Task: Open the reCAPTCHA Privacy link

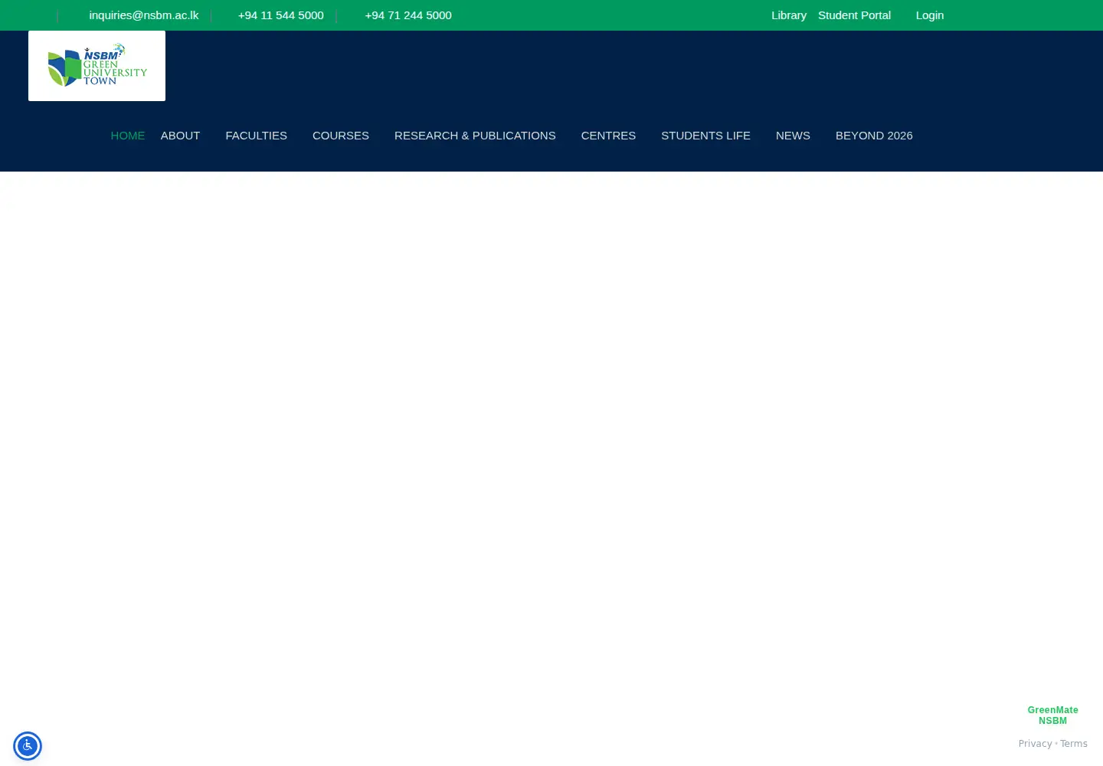Action: 1035,744
